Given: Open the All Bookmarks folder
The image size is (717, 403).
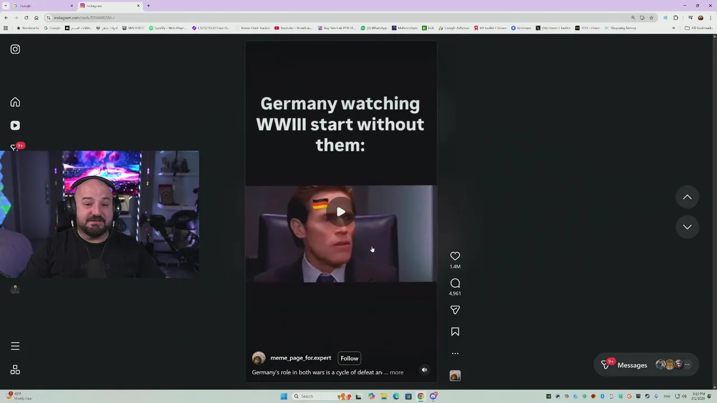Looking at the screenshot, I should [699, 28].
